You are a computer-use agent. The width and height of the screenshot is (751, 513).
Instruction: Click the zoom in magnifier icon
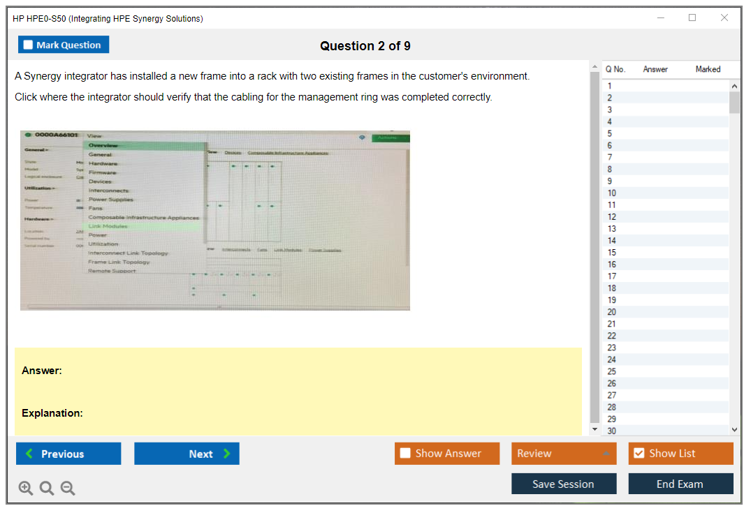point(26,489)
